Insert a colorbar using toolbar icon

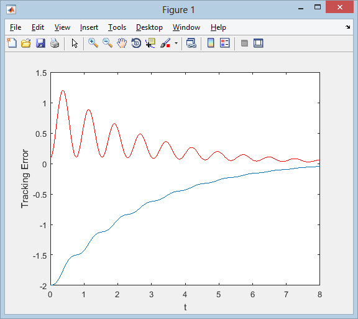[x=211, y=43]
